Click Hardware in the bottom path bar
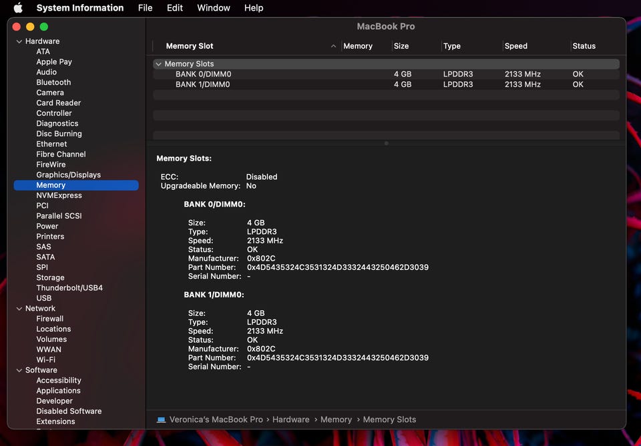 point(290,419)
